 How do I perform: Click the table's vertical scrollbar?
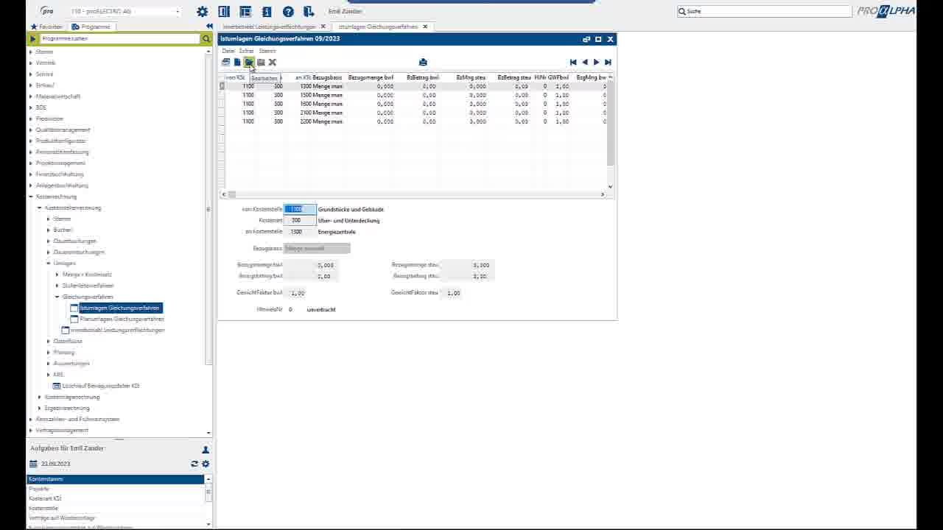610,132
